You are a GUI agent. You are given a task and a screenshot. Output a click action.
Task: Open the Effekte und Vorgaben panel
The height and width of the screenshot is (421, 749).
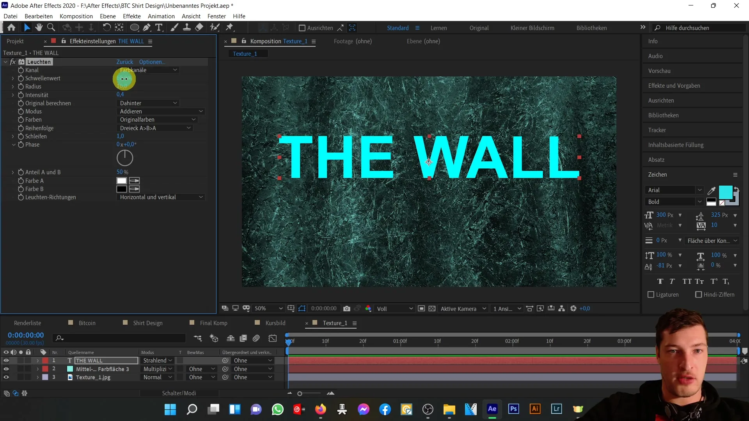click(x=674, y=86)
